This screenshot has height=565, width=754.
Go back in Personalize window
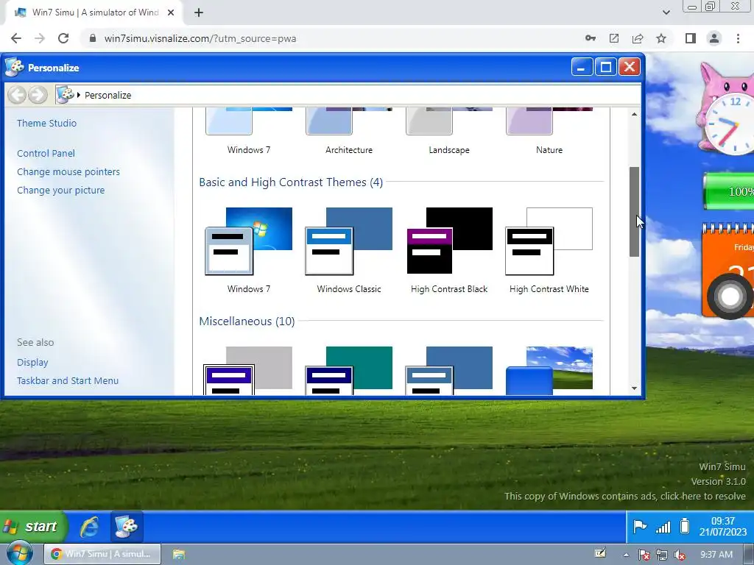[x=18, y=95]
